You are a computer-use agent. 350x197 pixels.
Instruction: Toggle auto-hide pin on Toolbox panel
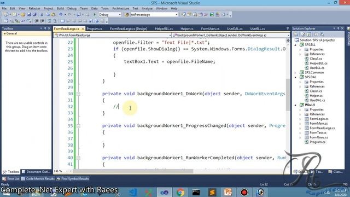(x=45, y=28)
